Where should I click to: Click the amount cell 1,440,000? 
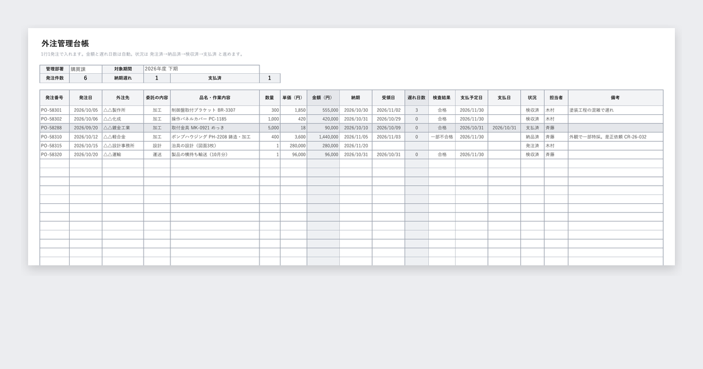[x=323, y=137]
